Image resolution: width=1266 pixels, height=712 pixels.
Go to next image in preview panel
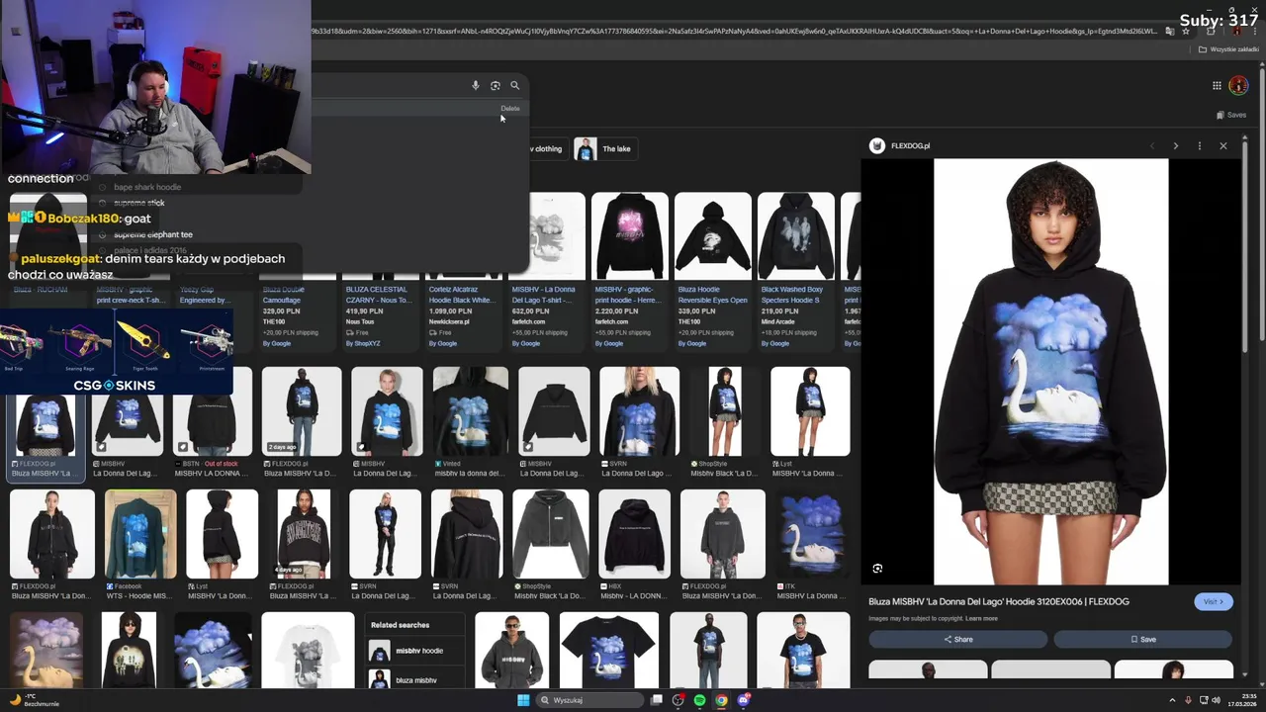click(x=1175, y=145)
